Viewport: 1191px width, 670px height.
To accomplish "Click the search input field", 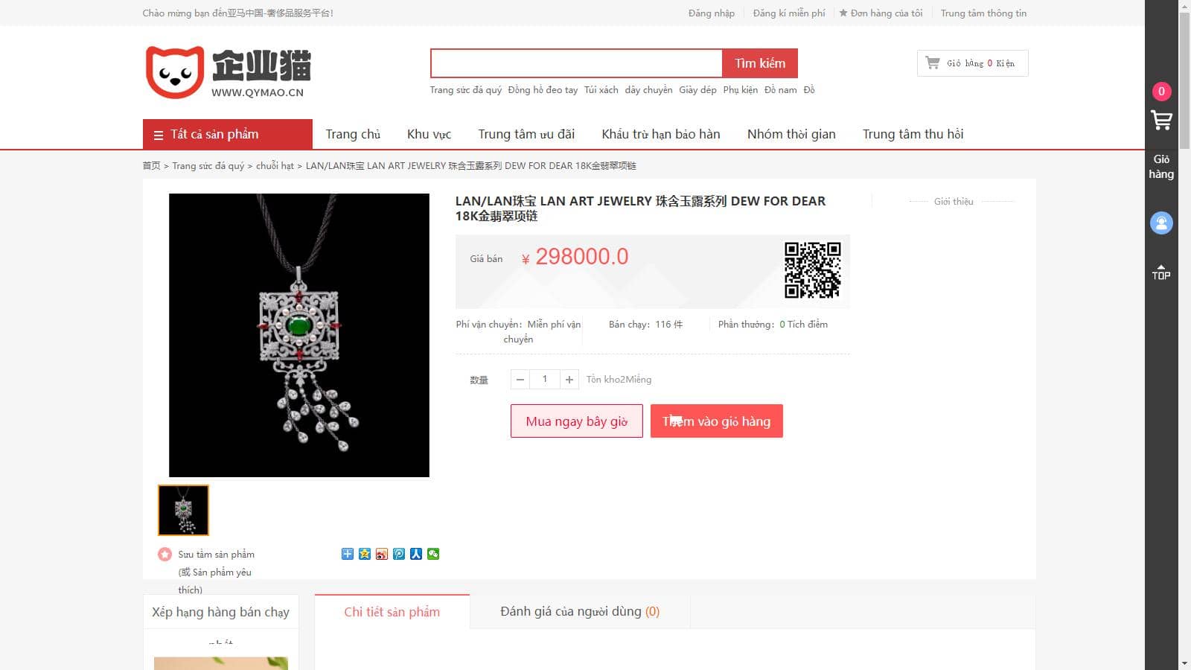I will click(576, 63).
